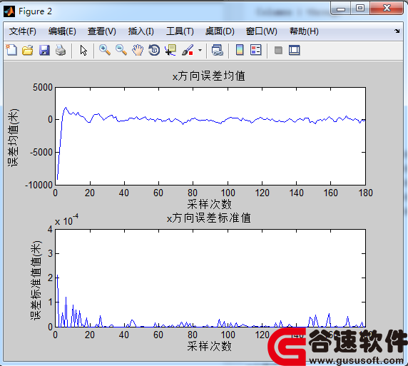Screen dimensions: 408x366
Task: Click the dock figure arrow in menu bar
Action: click(x=397, y=31)
